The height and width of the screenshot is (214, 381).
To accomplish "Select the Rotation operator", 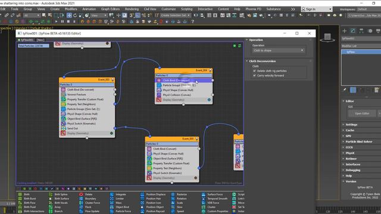I will [x=179, y=199].
